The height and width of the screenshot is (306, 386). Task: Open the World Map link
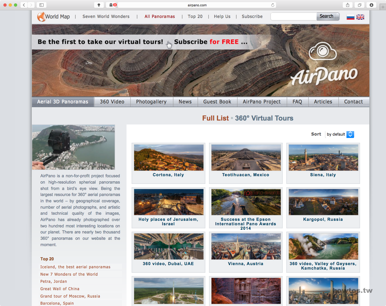click(x=57, y=17)
